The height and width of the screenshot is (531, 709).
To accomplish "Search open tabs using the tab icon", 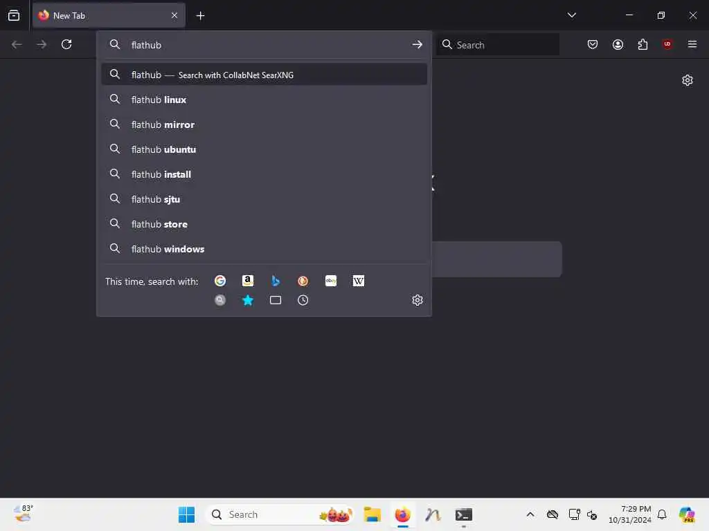I will point(276,300).
